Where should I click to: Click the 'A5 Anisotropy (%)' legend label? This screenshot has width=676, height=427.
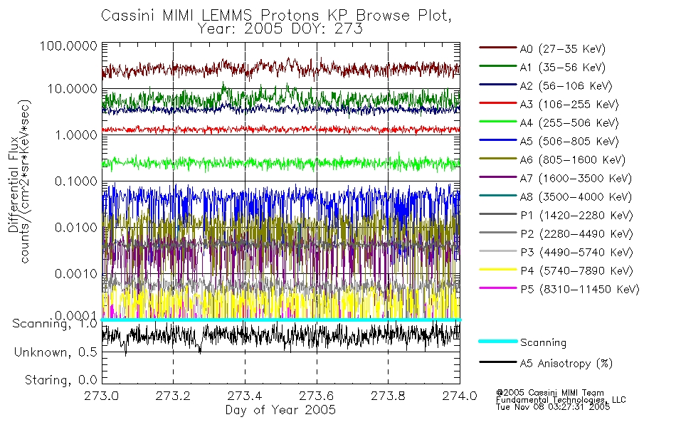pos(566,364)
